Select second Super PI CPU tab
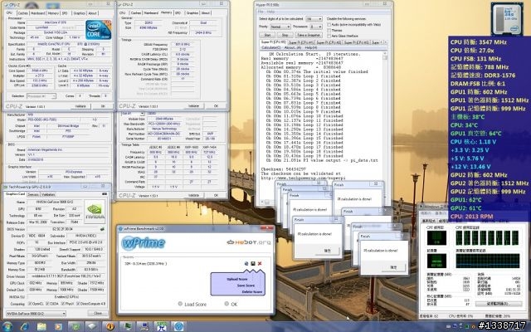 pyautogui.click(x=301, y=42)
